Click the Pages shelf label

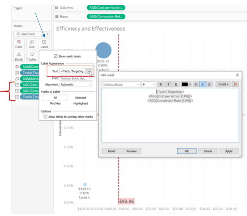18,8
